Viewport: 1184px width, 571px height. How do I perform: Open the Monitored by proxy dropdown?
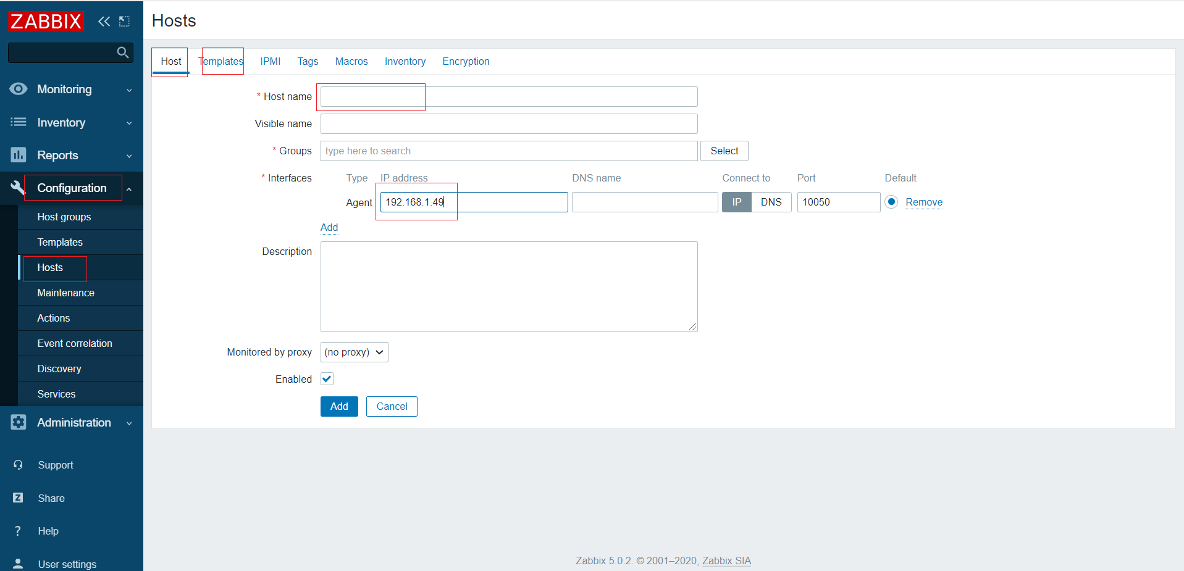click(354, 352)
